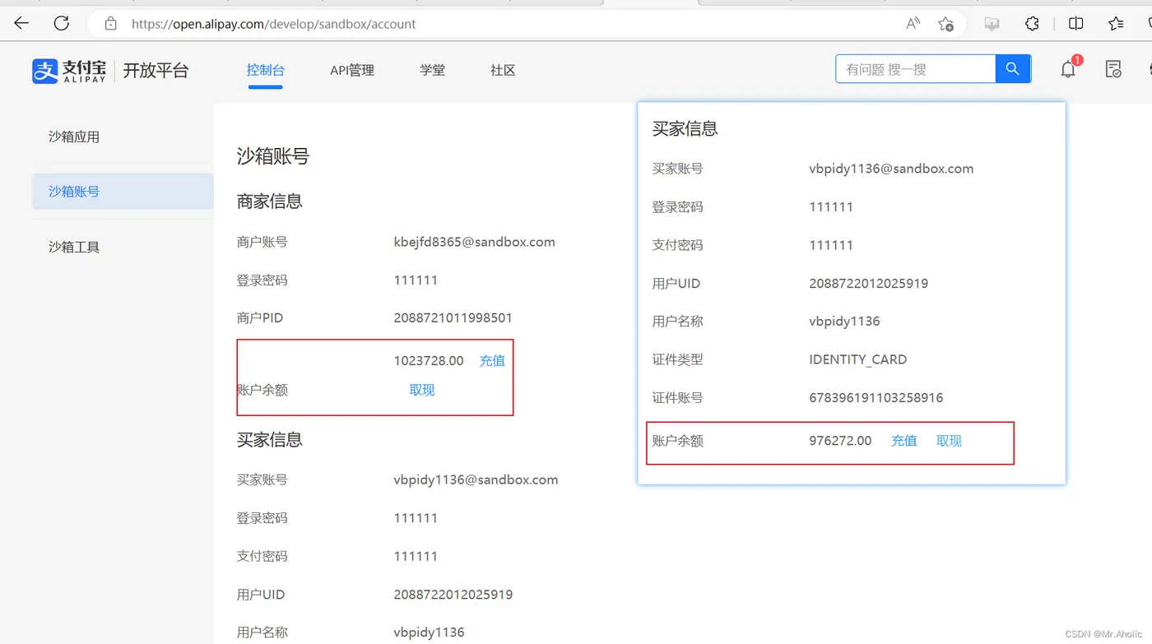Screen dimensions: 1152x644
Task: Click buyer email in the popup card
Action: tap(891, 169)
